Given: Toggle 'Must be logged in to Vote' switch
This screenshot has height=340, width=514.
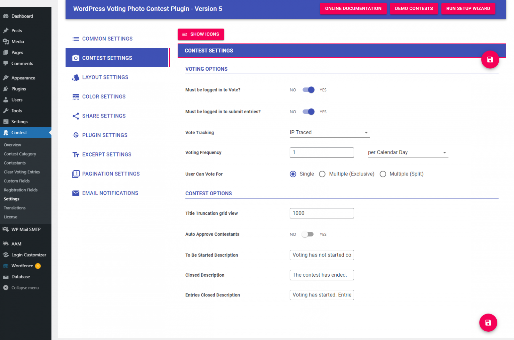Looking at the screenshot, I should coord(308,90).
